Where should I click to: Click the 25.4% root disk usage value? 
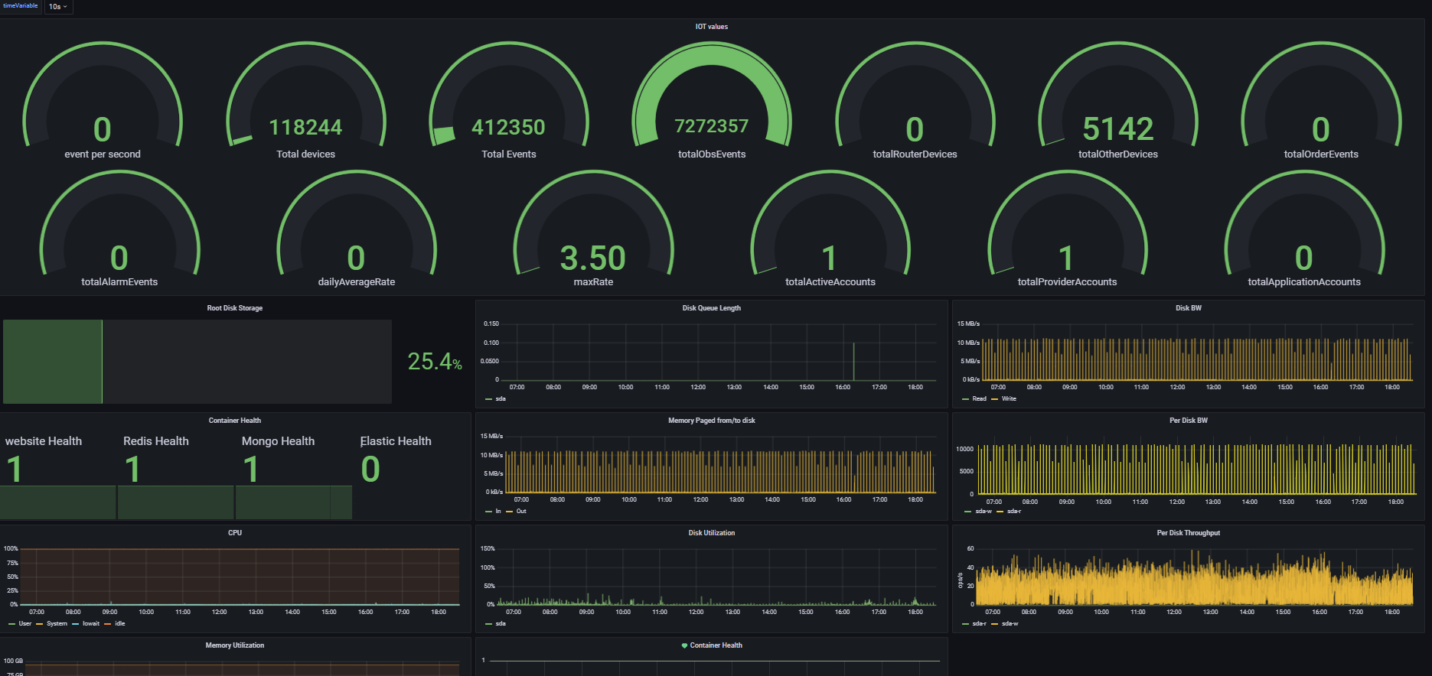(x=434, y=362)
